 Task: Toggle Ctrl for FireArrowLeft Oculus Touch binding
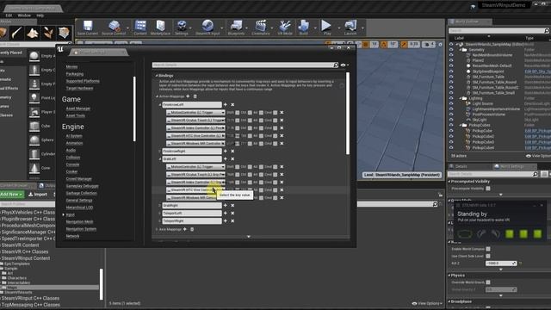point(250,121)
